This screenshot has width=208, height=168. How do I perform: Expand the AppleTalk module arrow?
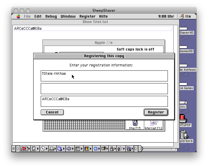(x=29, y=149)
